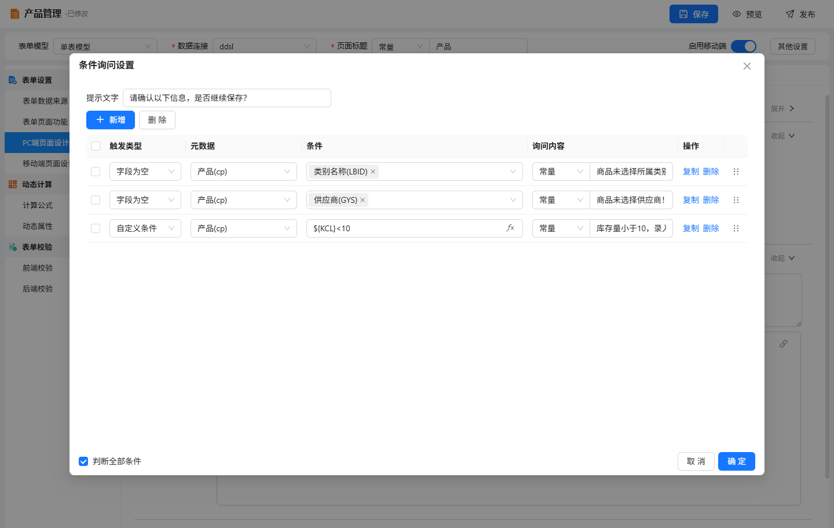834x528 pixels.
Task: Select 计算公式 in sidebar
Action: coord(37,205)
